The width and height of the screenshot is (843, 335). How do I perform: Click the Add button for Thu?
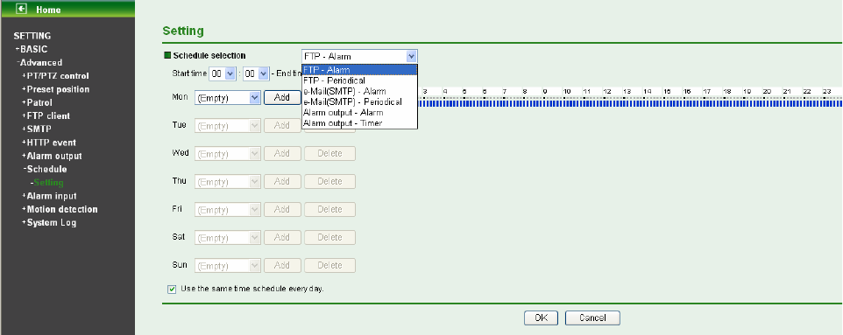(x=281, y=181)
